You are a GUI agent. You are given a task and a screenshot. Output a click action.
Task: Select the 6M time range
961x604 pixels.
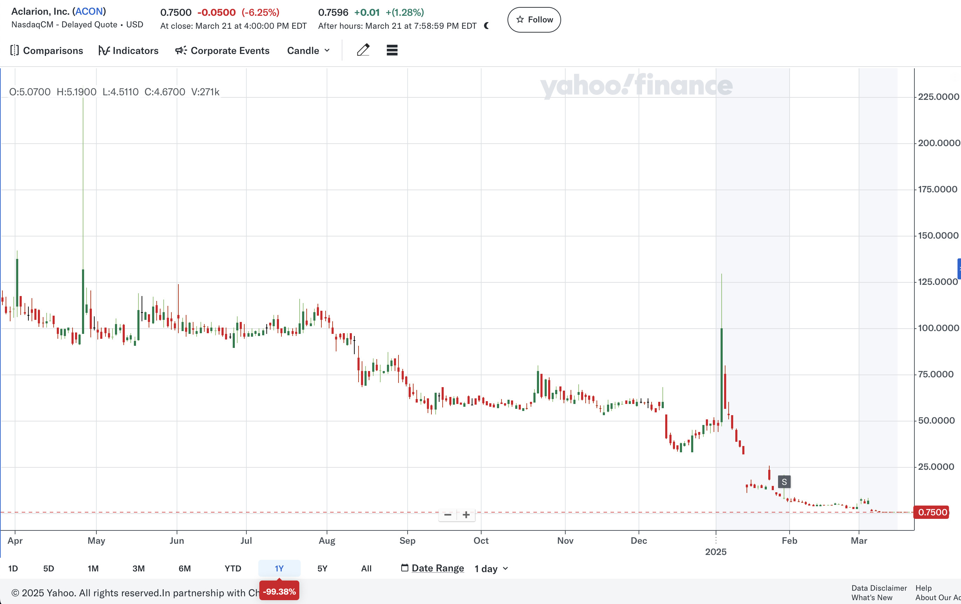[184, 569]
